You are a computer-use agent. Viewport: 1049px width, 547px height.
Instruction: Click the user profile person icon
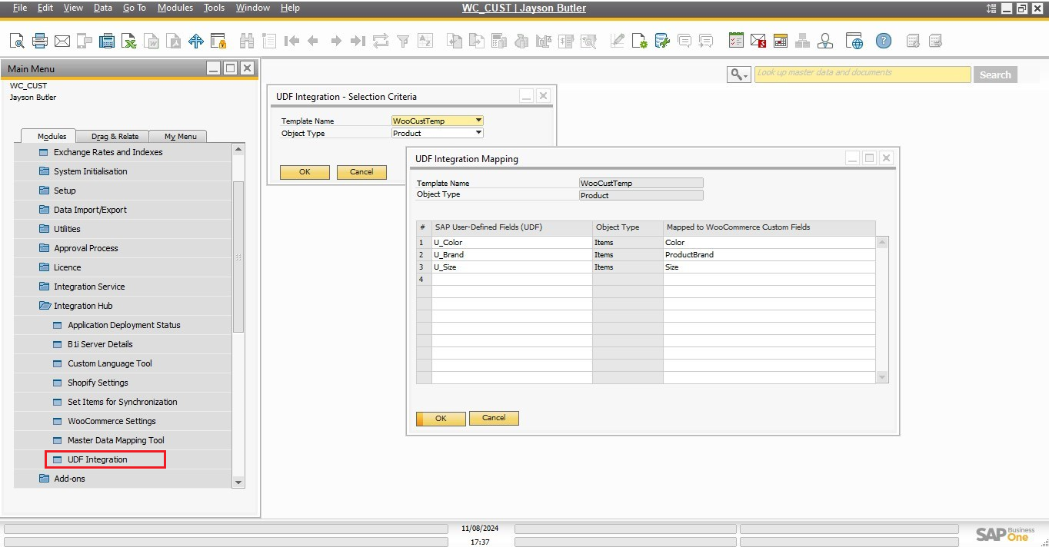(825, 41)
